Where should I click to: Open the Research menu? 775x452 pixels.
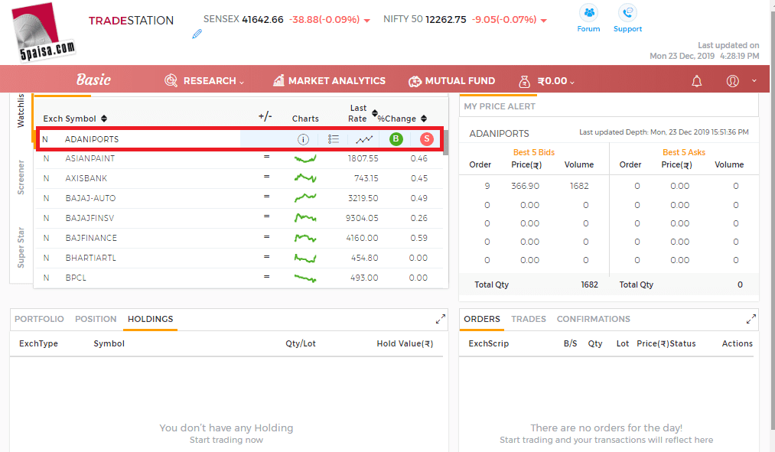[204, 80]
